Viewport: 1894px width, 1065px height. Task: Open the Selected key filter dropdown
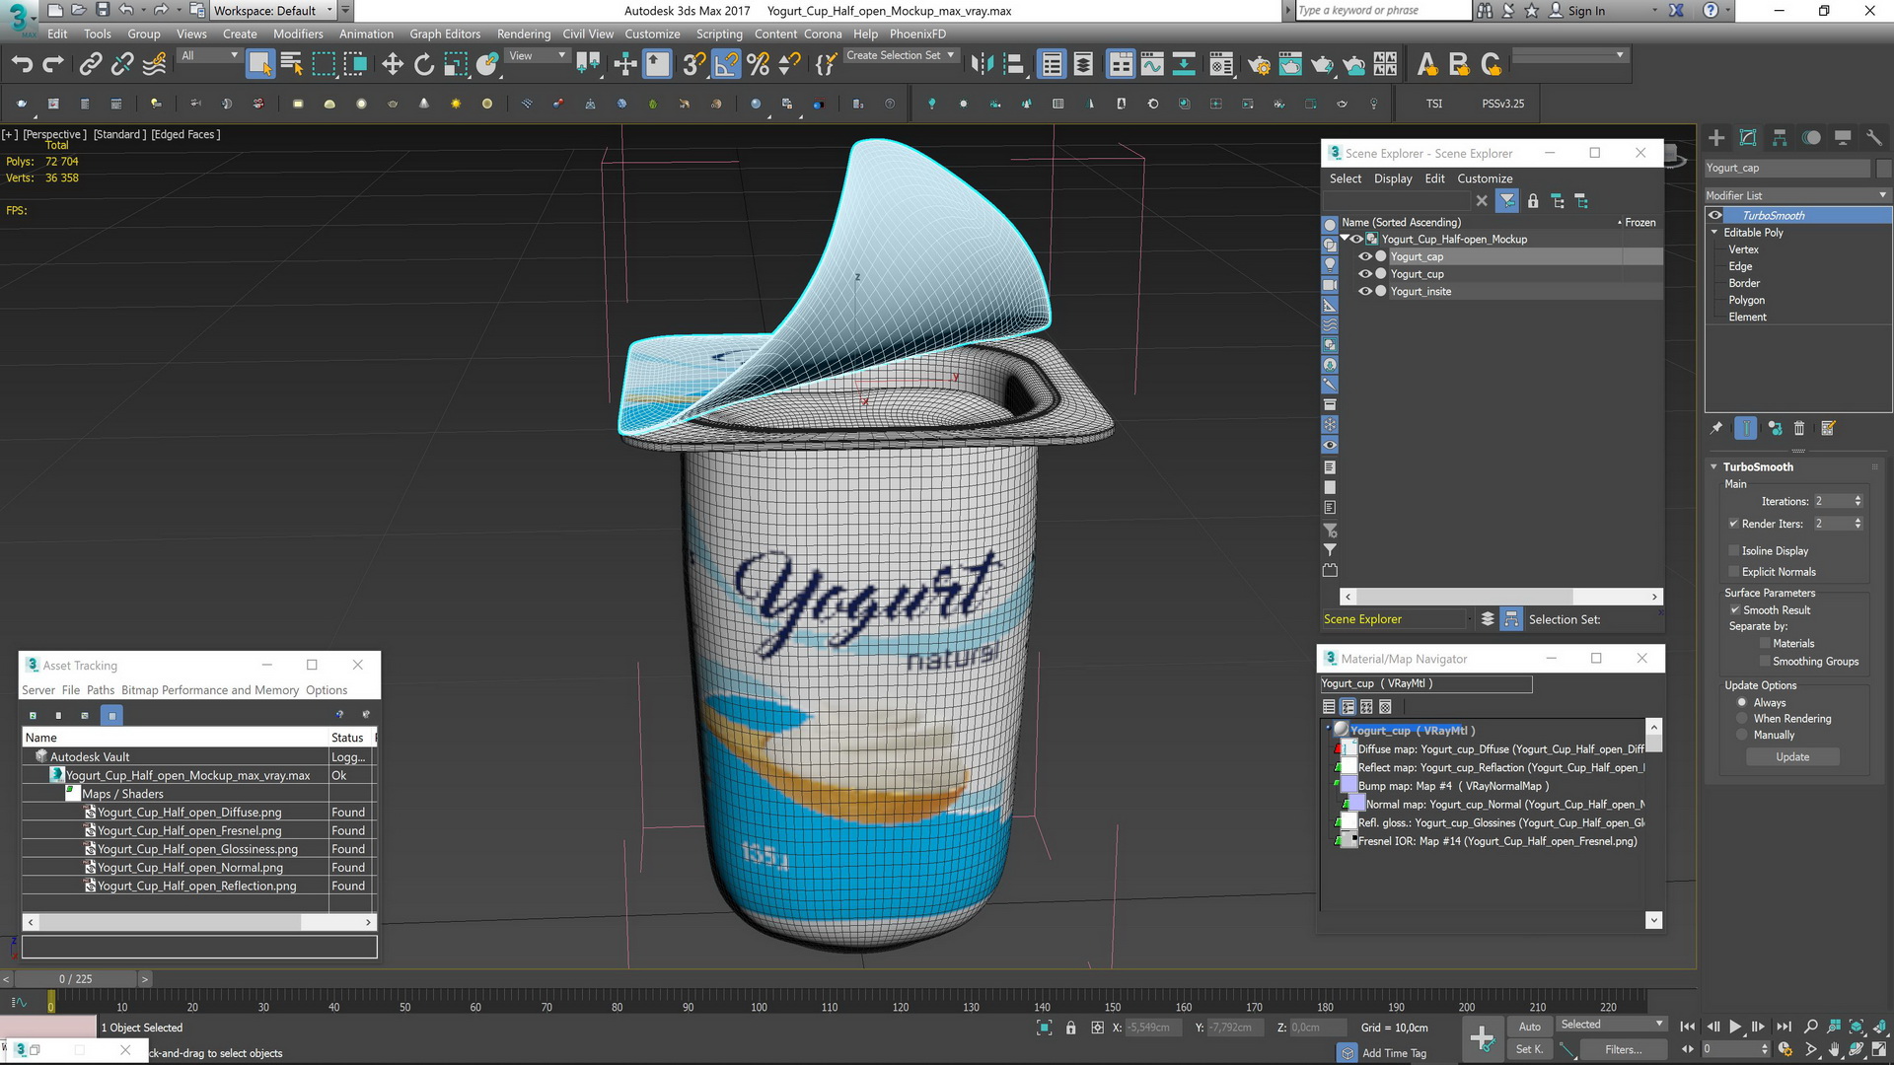point(1612,1025)
